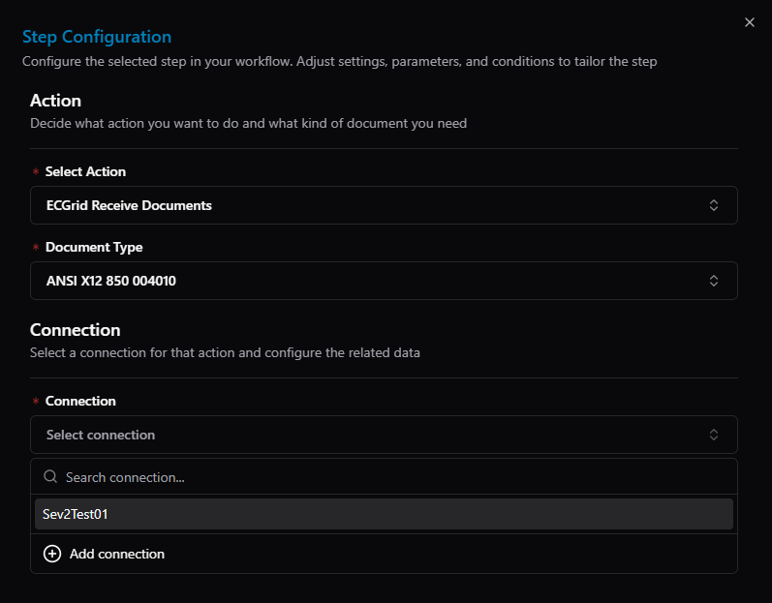Screen dimensions: 772x603
Task: Click the Select Action field label
Action: point(85,171)
